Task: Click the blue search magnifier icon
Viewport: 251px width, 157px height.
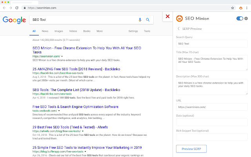Action: [148, 19]
